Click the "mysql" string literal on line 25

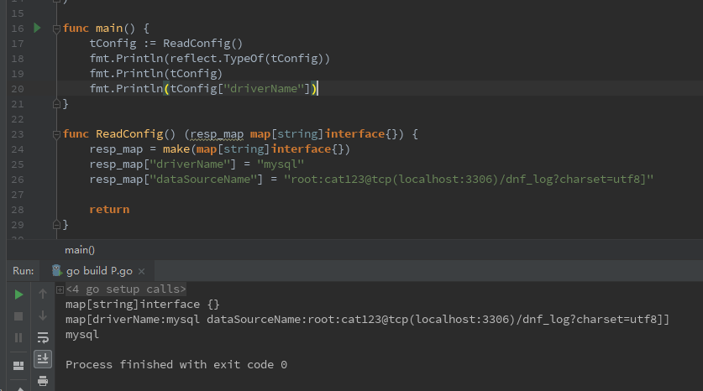(x=281, y=164)
